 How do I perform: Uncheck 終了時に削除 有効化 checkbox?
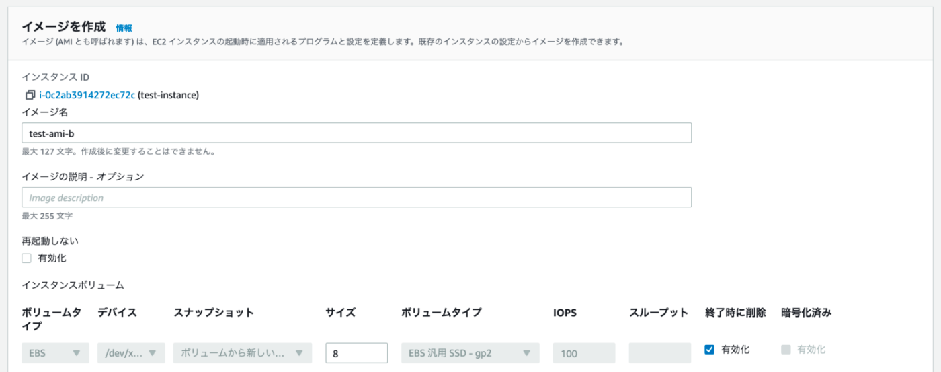pos(709,349)
